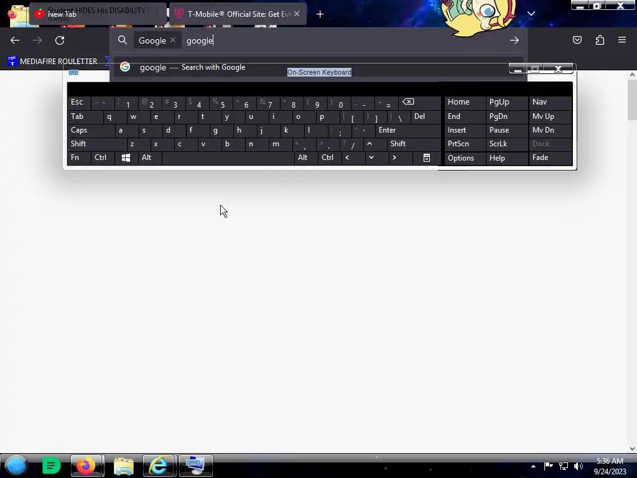Image resolution: width=637 pixels, height=478 pixels.
Task: Click the Mv Dn key
Action: coord(551,130)
